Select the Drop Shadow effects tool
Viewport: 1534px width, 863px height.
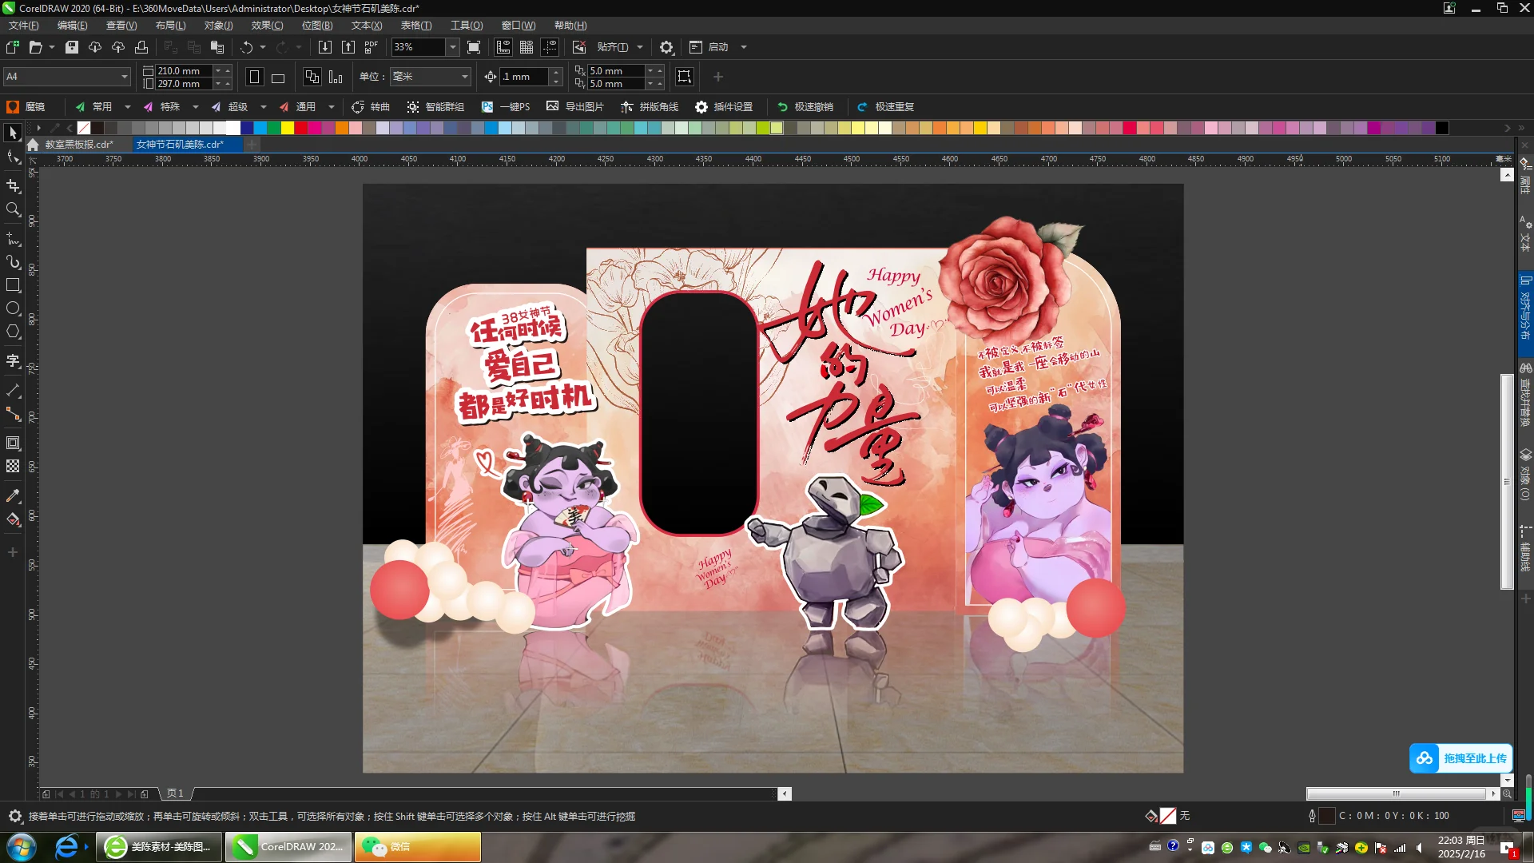[x=13, y=443]
